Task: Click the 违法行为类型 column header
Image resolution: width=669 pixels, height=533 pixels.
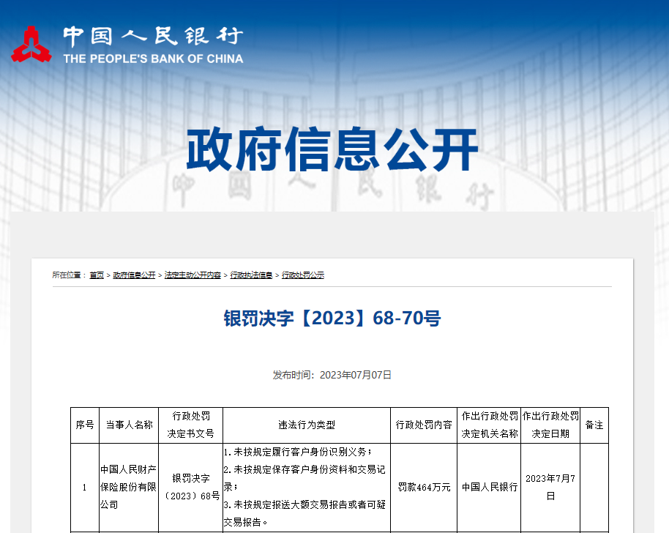Action: click(307, 425)
